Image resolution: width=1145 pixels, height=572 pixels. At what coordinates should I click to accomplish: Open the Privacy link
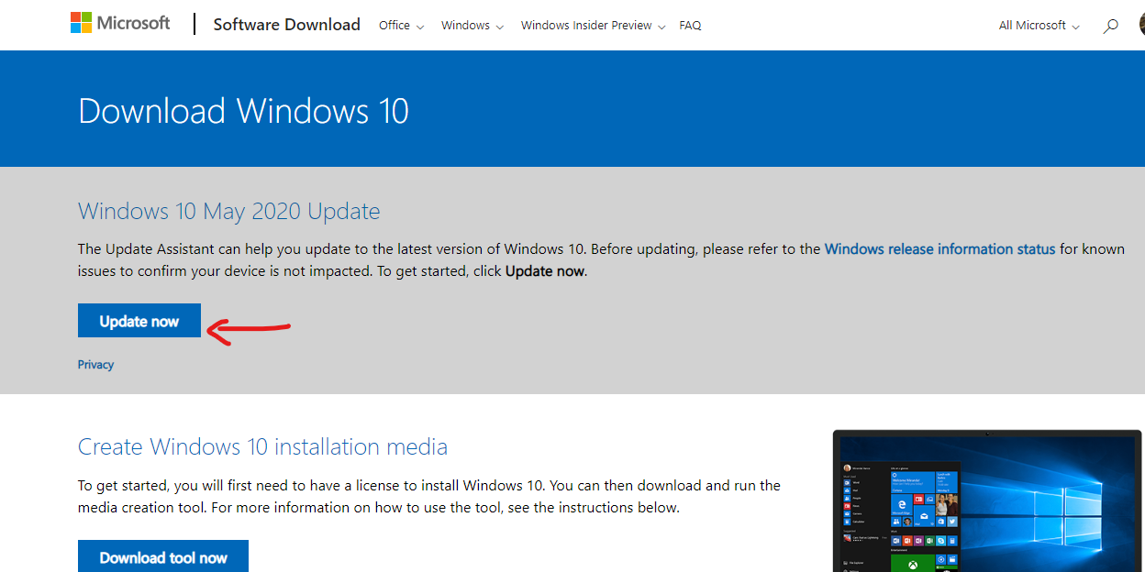tap(95, 365)
